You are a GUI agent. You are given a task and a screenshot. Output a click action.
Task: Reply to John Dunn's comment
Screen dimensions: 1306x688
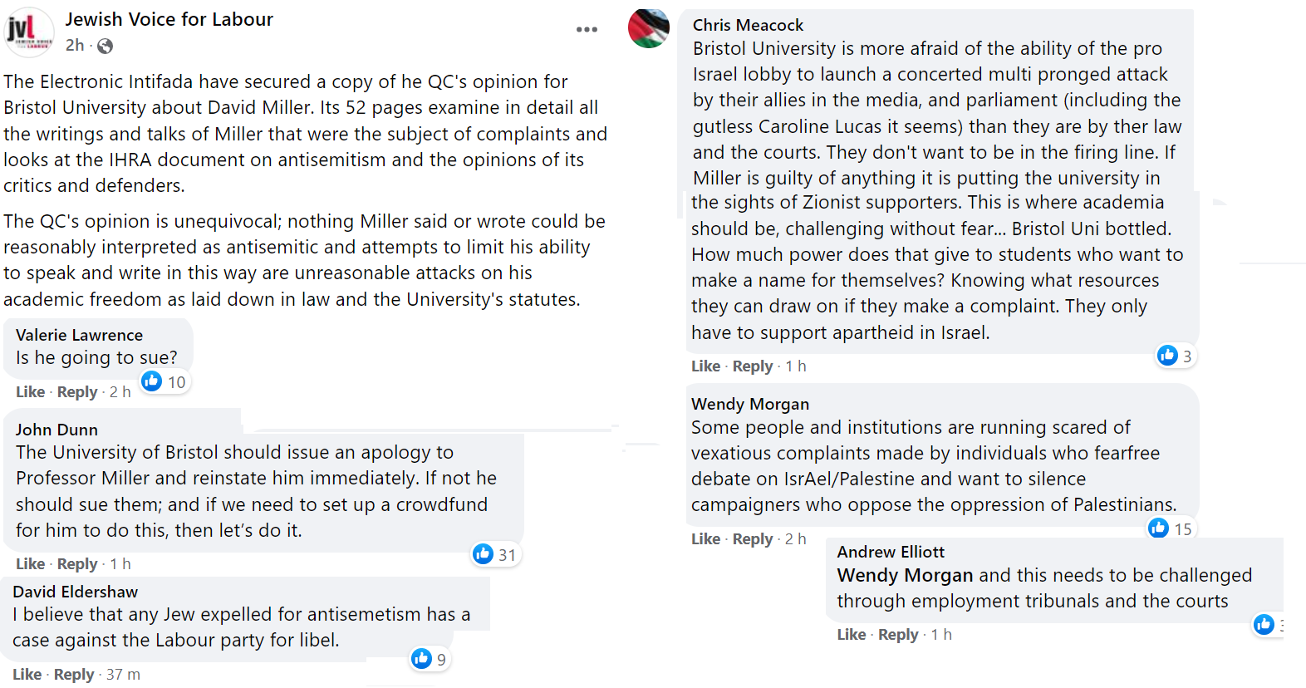(x=77, y=564)
